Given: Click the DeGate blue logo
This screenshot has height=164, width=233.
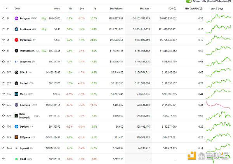Looking at the screenshot, I should coord(16,127).
